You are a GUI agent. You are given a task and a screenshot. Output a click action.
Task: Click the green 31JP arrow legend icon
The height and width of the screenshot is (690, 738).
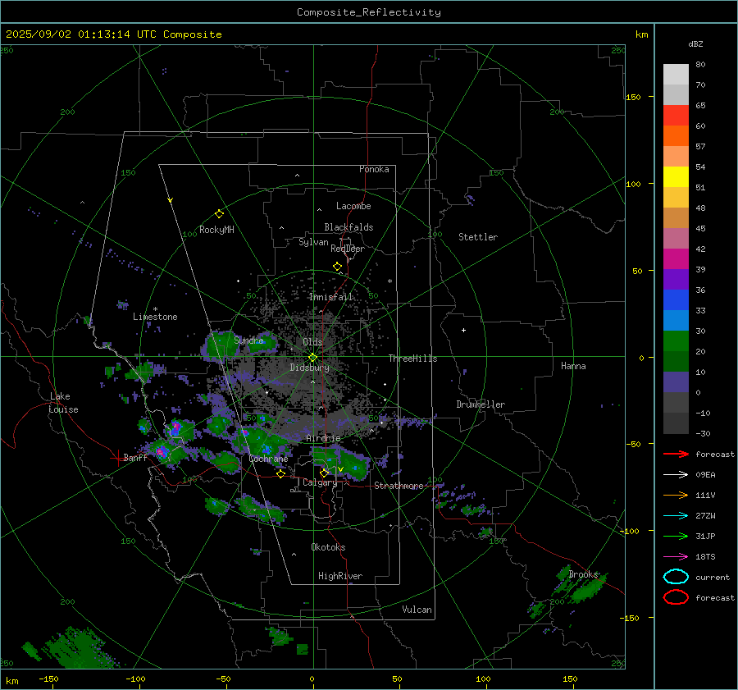(x=676, y=536)
